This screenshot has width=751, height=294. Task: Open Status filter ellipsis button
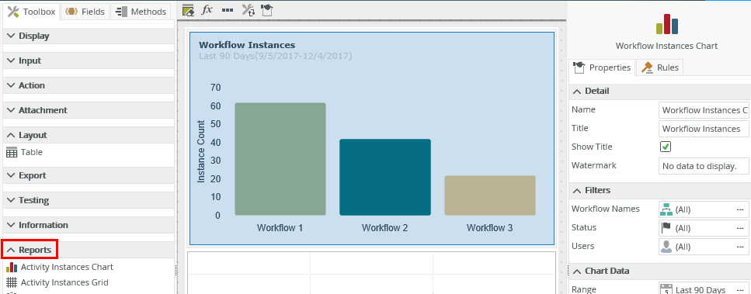coord(740,228)
